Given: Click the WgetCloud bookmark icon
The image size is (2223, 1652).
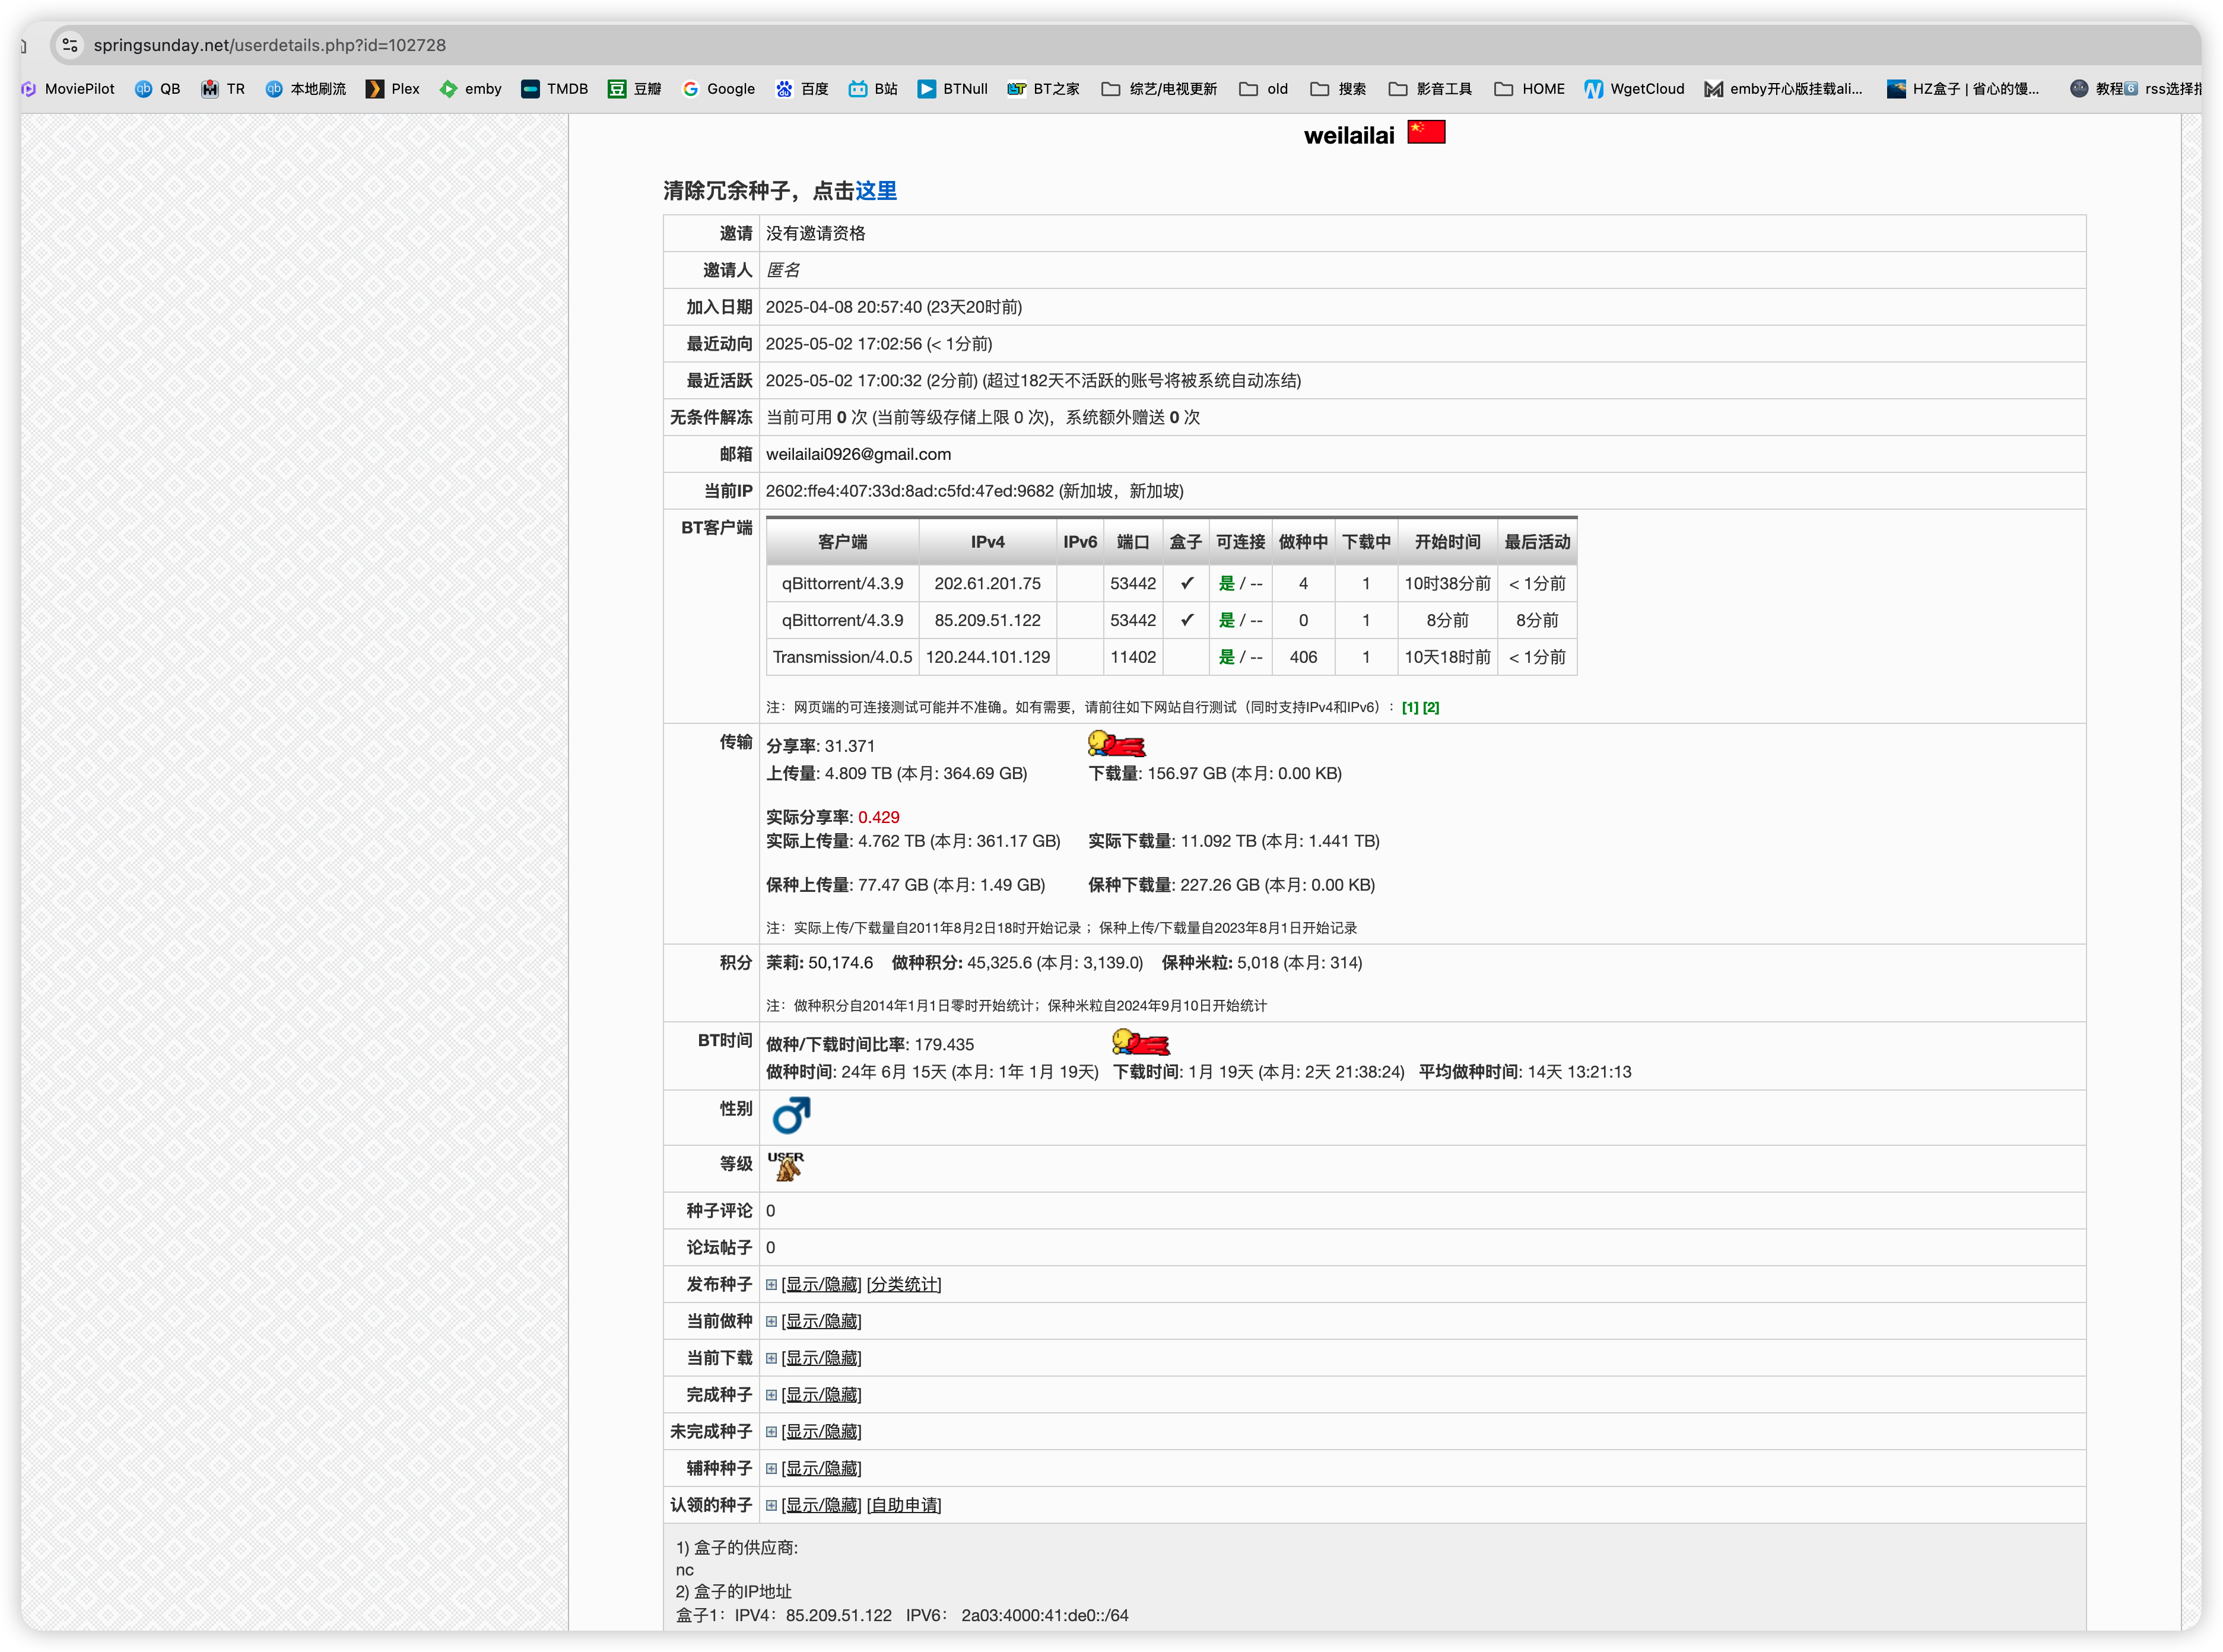Looking at the screenshot, I should pyautogui.click(x=1593, y=89).
